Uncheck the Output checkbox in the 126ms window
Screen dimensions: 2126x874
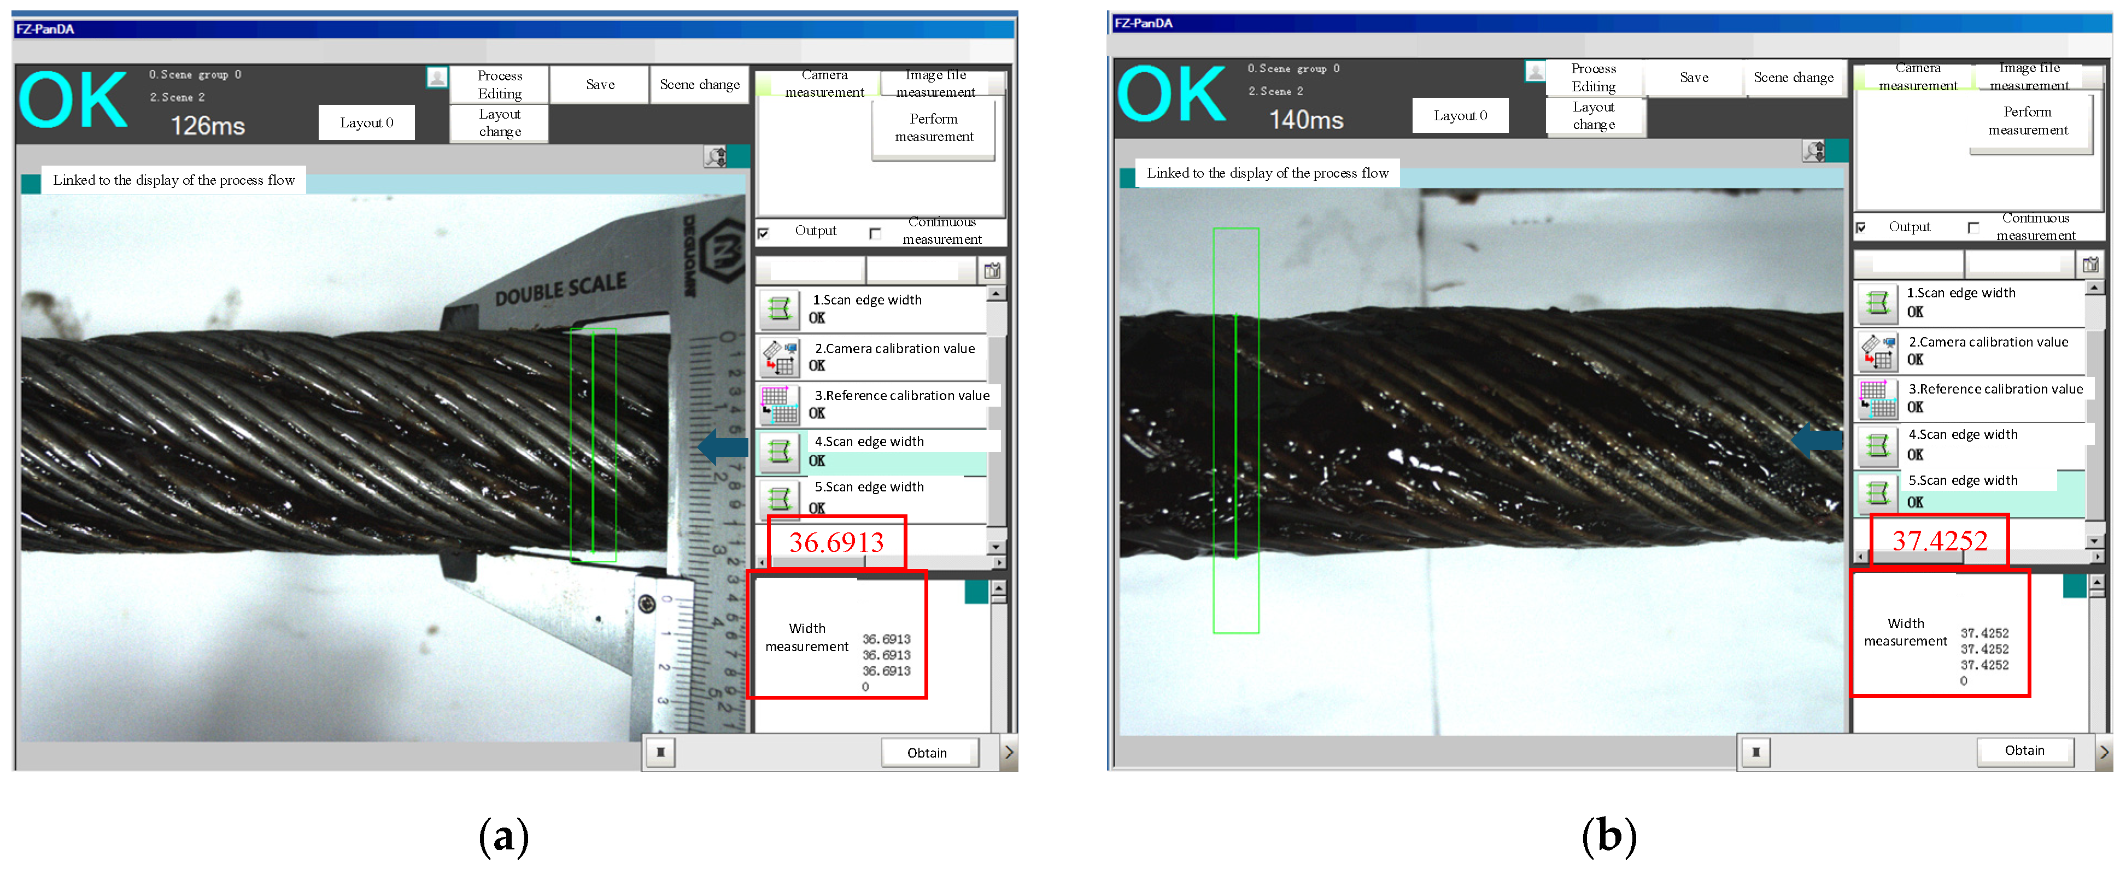(x=763, y=233)
